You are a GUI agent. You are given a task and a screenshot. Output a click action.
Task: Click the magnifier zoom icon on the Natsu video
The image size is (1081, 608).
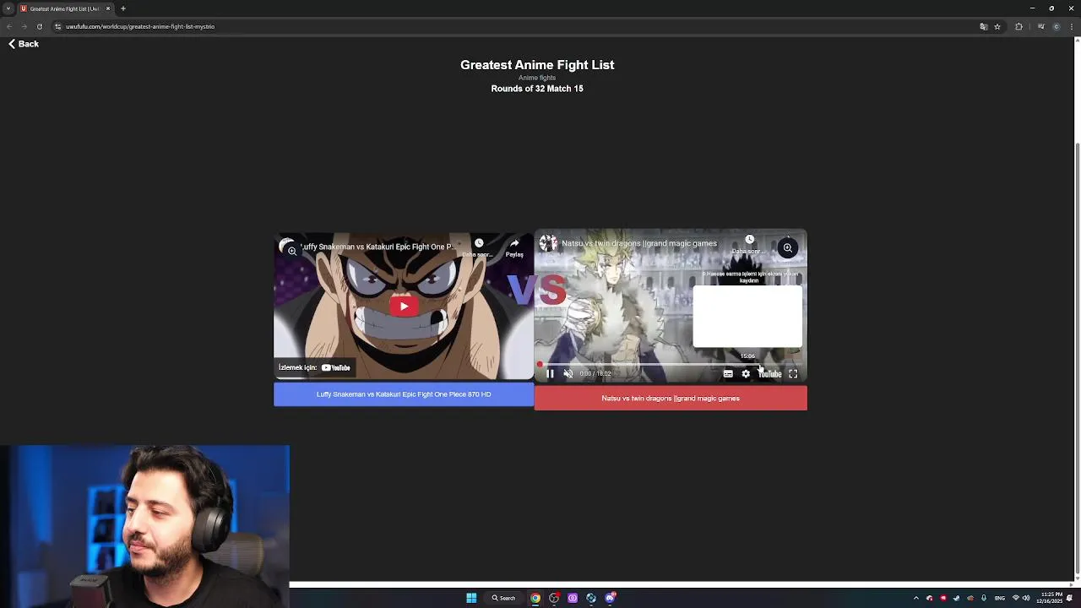pos(787,247)
